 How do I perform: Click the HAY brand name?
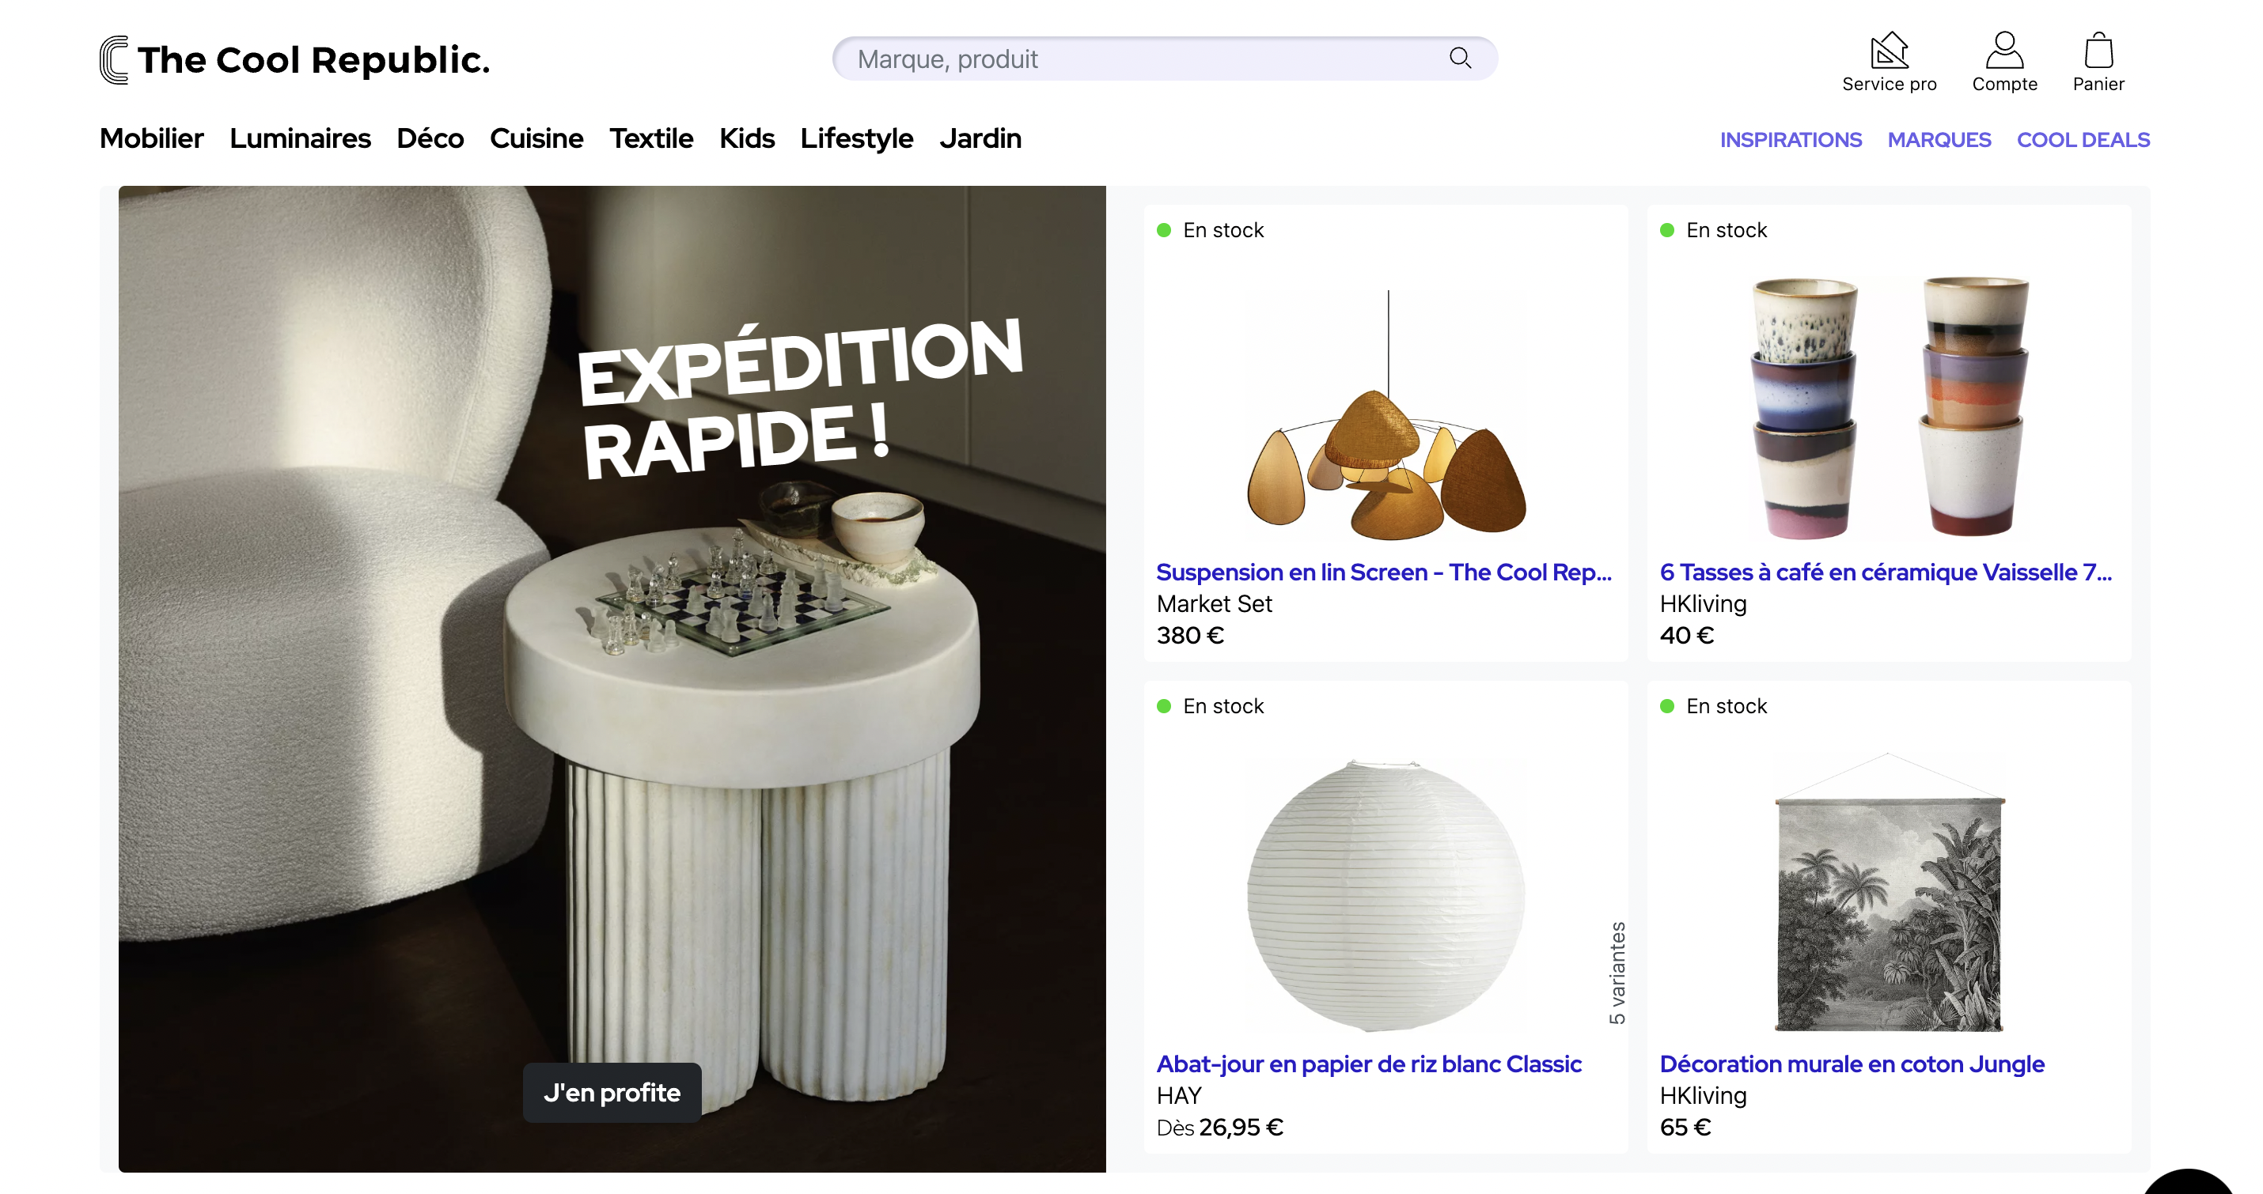point(1178,1096)
